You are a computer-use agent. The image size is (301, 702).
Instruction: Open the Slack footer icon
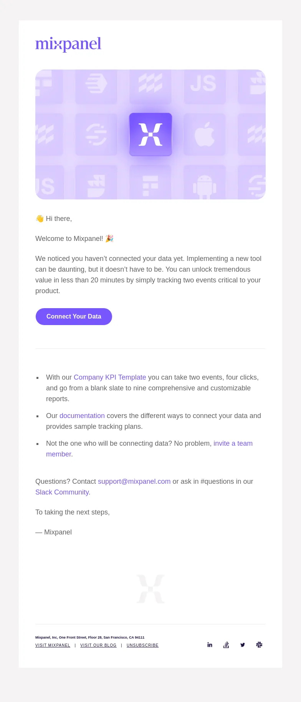pos(259,645)
